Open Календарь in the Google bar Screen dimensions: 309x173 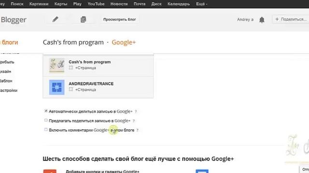[179, 4]
